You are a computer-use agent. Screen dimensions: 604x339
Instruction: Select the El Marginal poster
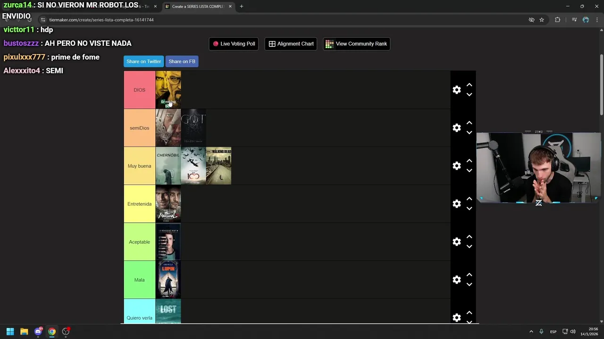click(x=168, y=204)
